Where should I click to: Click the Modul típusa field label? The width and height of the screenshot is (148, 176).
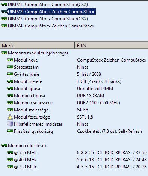coord(27,89)
